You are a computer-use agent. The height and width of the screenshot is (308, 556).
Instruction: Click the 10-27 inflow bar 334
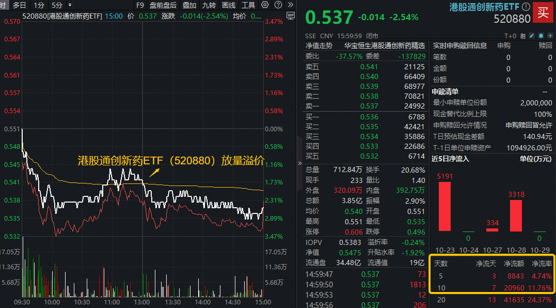(x=492, y=230)
